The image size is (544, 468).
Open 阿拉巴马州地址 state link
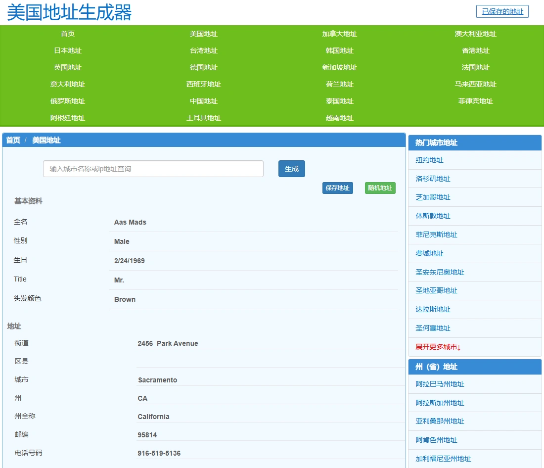tap(440, 384)
